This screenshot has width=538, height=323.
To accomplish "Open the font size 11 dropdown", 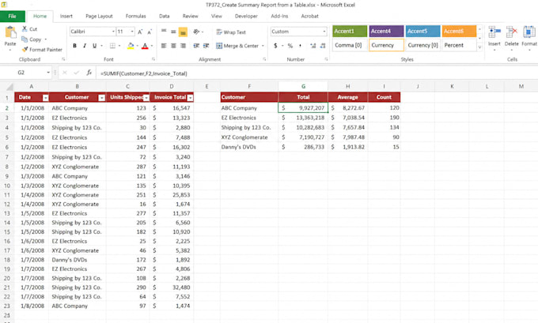I will coord(132,32).
